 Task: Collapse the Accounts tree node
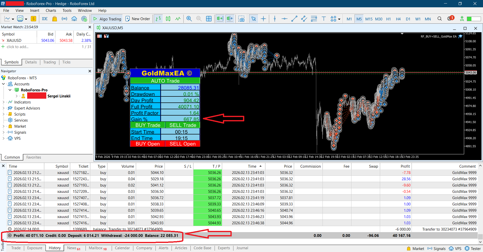point(4,84)
